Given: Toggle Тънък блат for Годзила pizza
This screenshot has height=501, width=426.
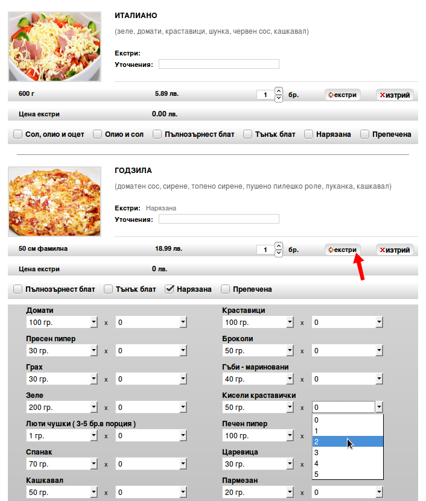Looking at the screenshot, I should coord(109,289).
